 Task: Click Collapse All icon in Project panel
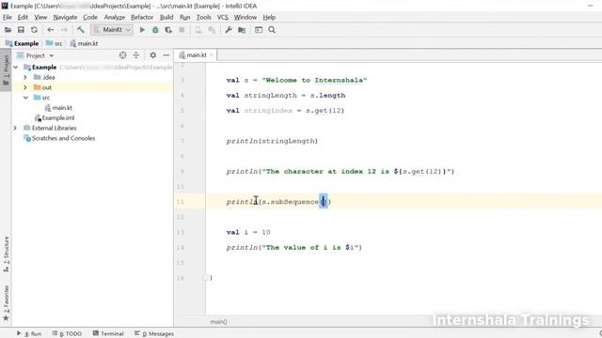click(136, 55)
